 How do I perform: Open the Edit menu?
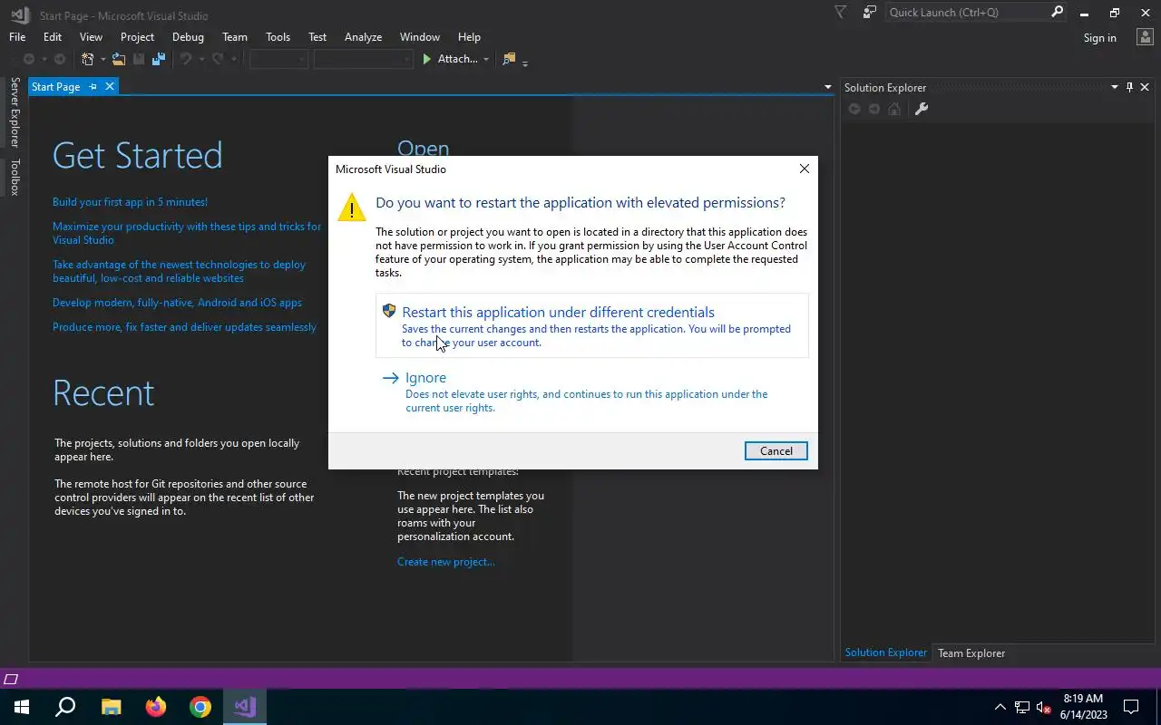tap(53, 37)
